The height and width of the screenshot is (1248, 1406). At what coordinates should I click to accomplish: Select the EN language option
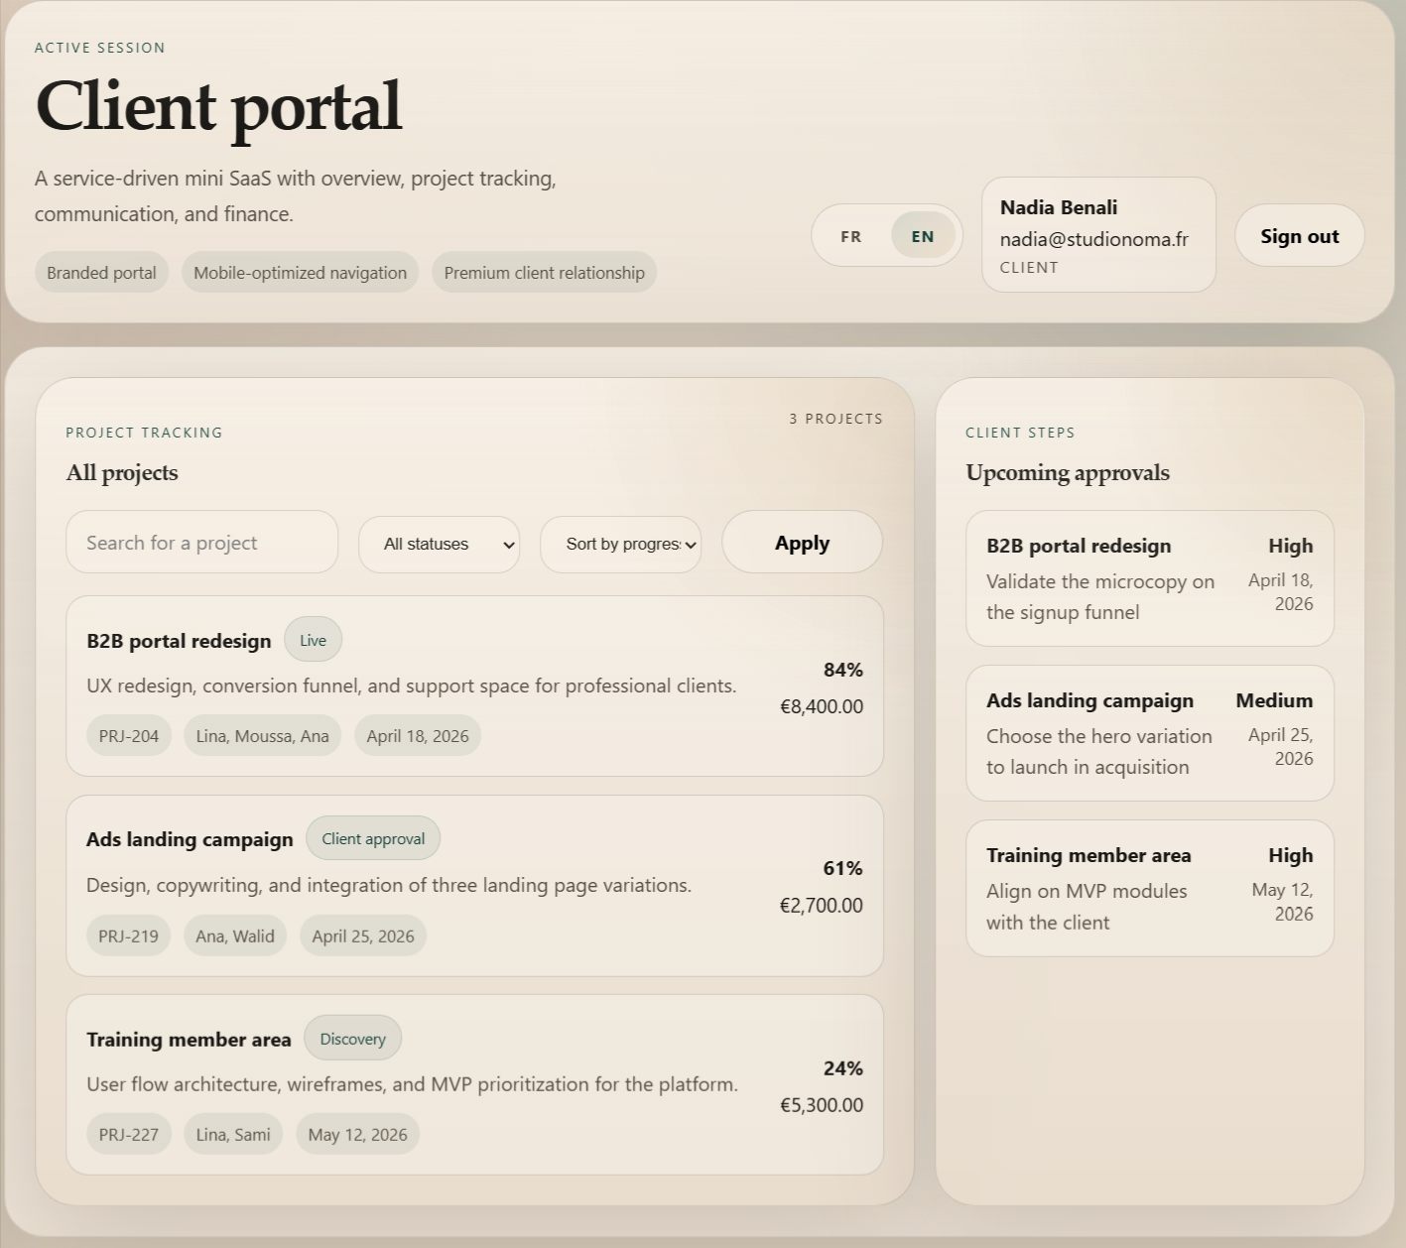click(x=921, y=235)
